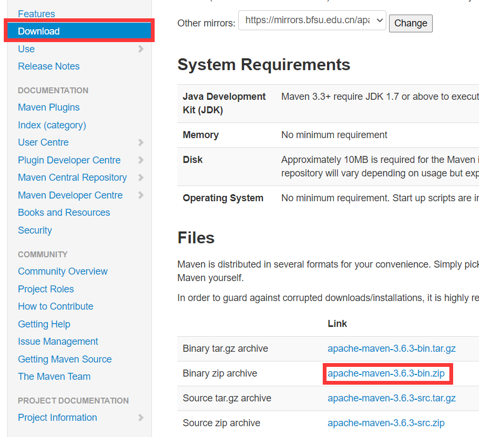479x437 pixels.
Task: Click the System Requirements heading
Action: [264, 65]
